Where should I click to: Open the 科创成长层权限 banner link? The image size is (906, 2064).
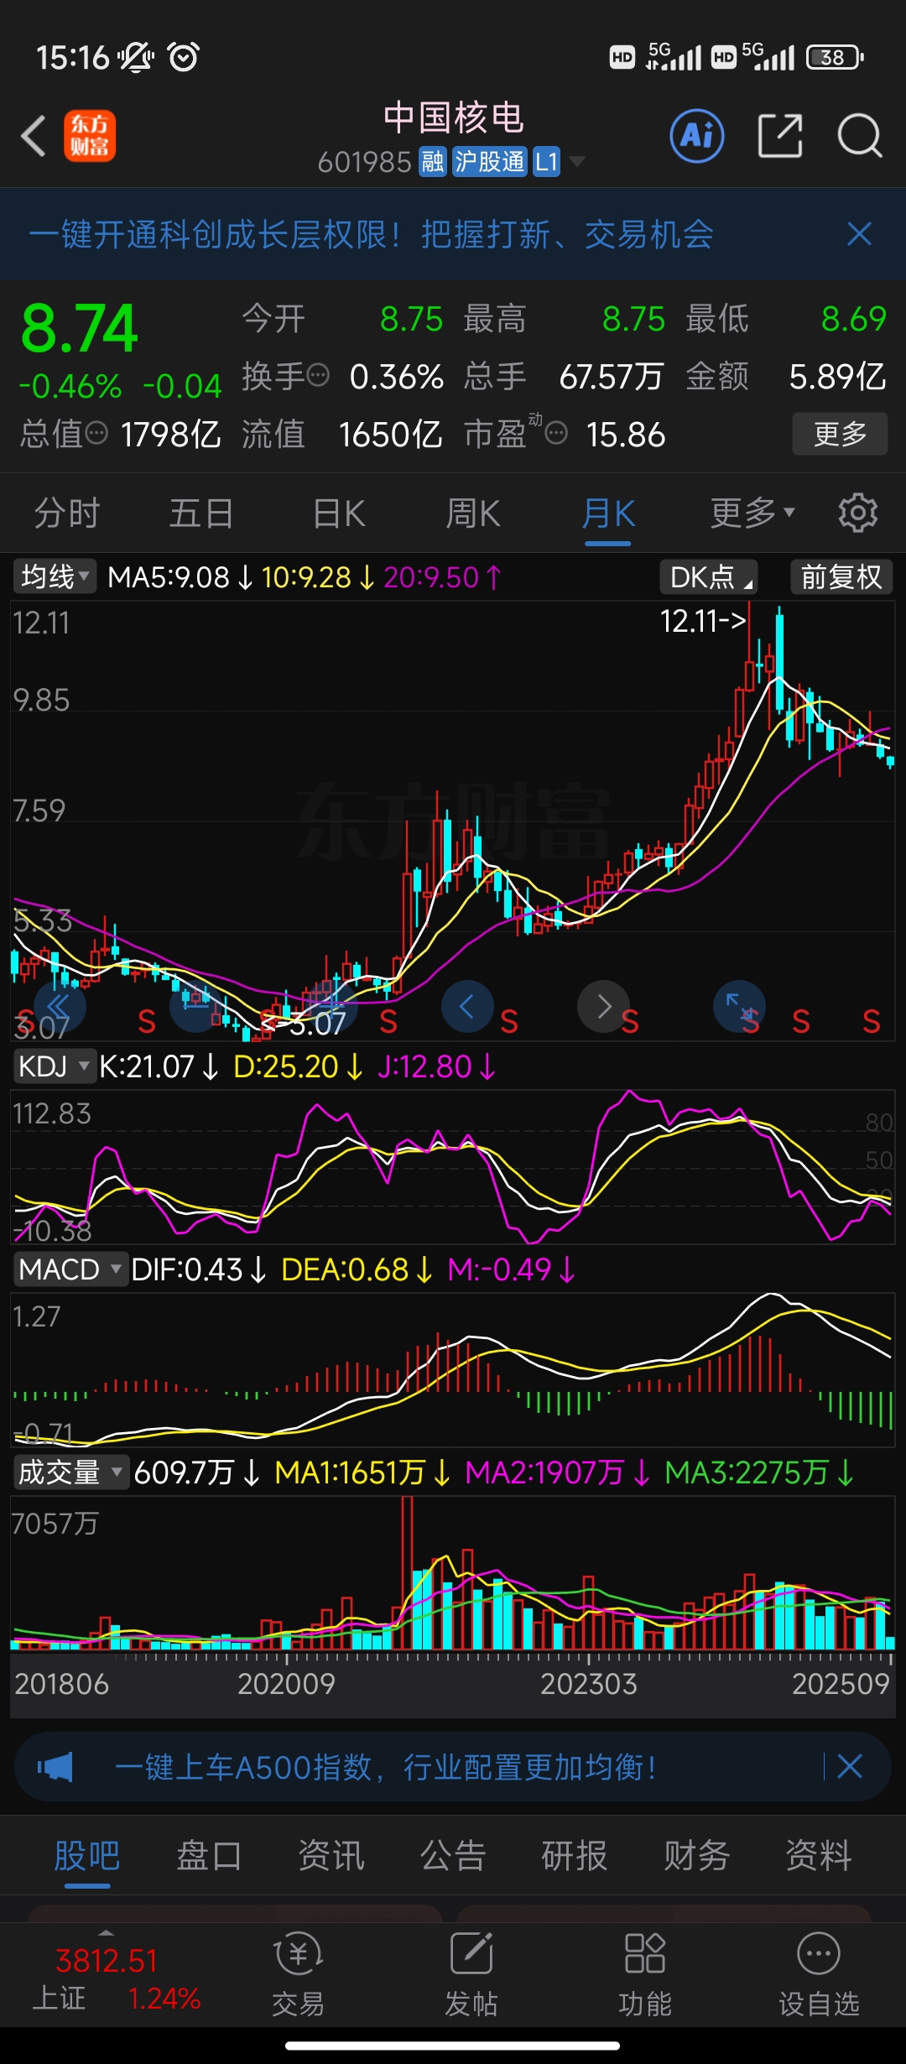click(371, 234)
